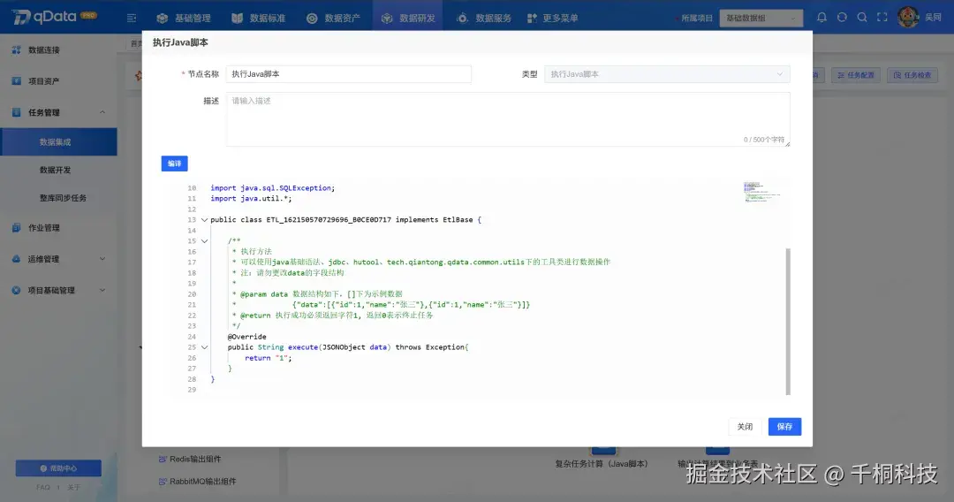The width and height of the screenshot is (954, 502).
Task: Toggle the sidebar collapse hamburger icon
Action: pos(132,19)
